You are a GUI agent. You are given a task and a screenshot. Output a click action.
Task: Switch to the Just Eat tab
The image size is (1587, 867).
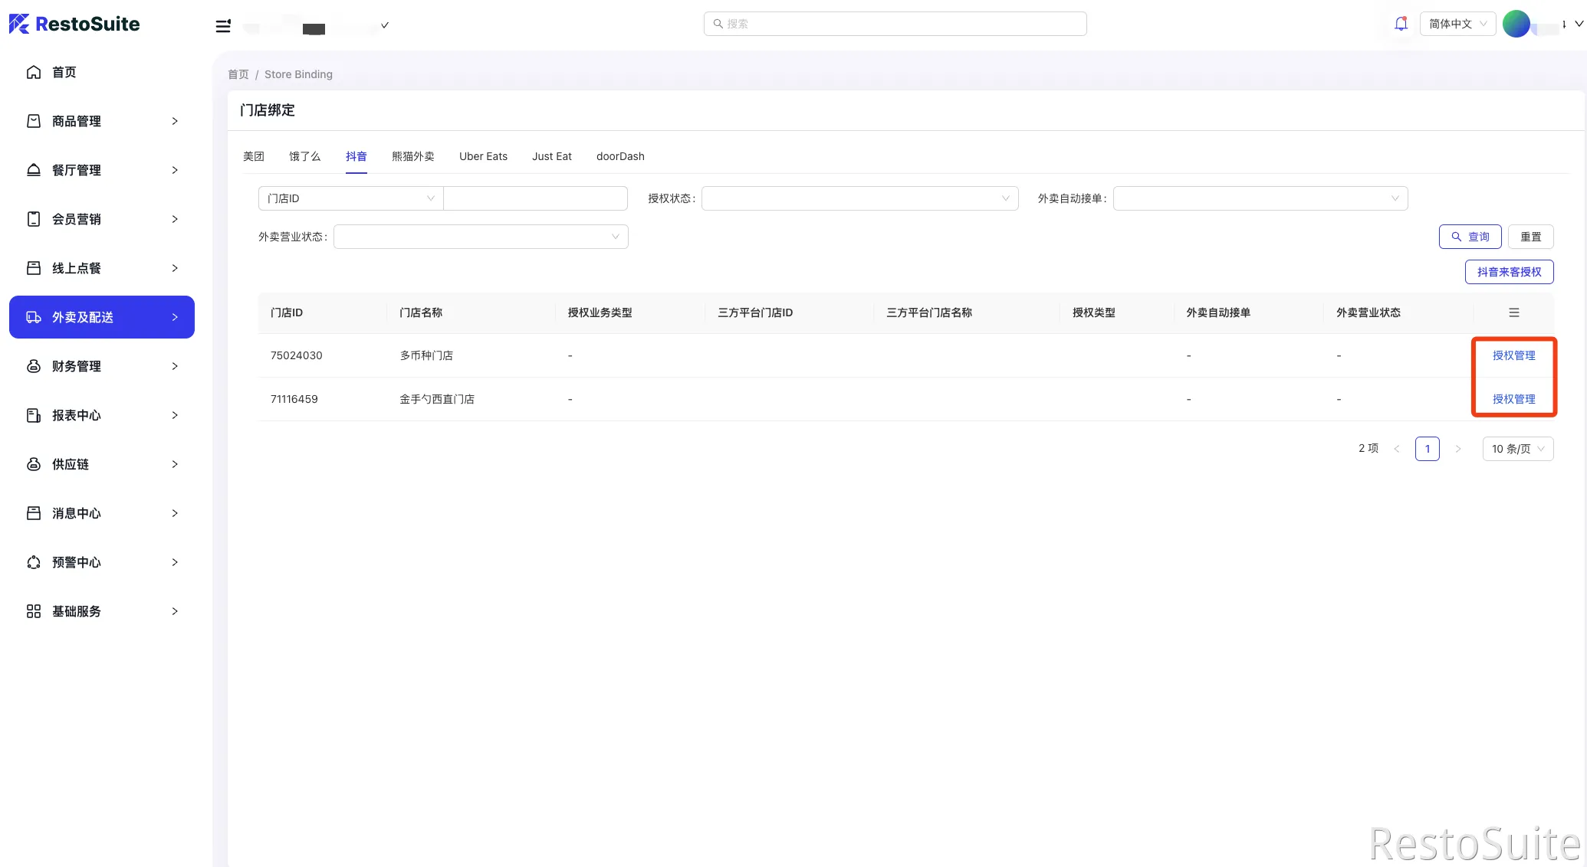click(552, 156)
